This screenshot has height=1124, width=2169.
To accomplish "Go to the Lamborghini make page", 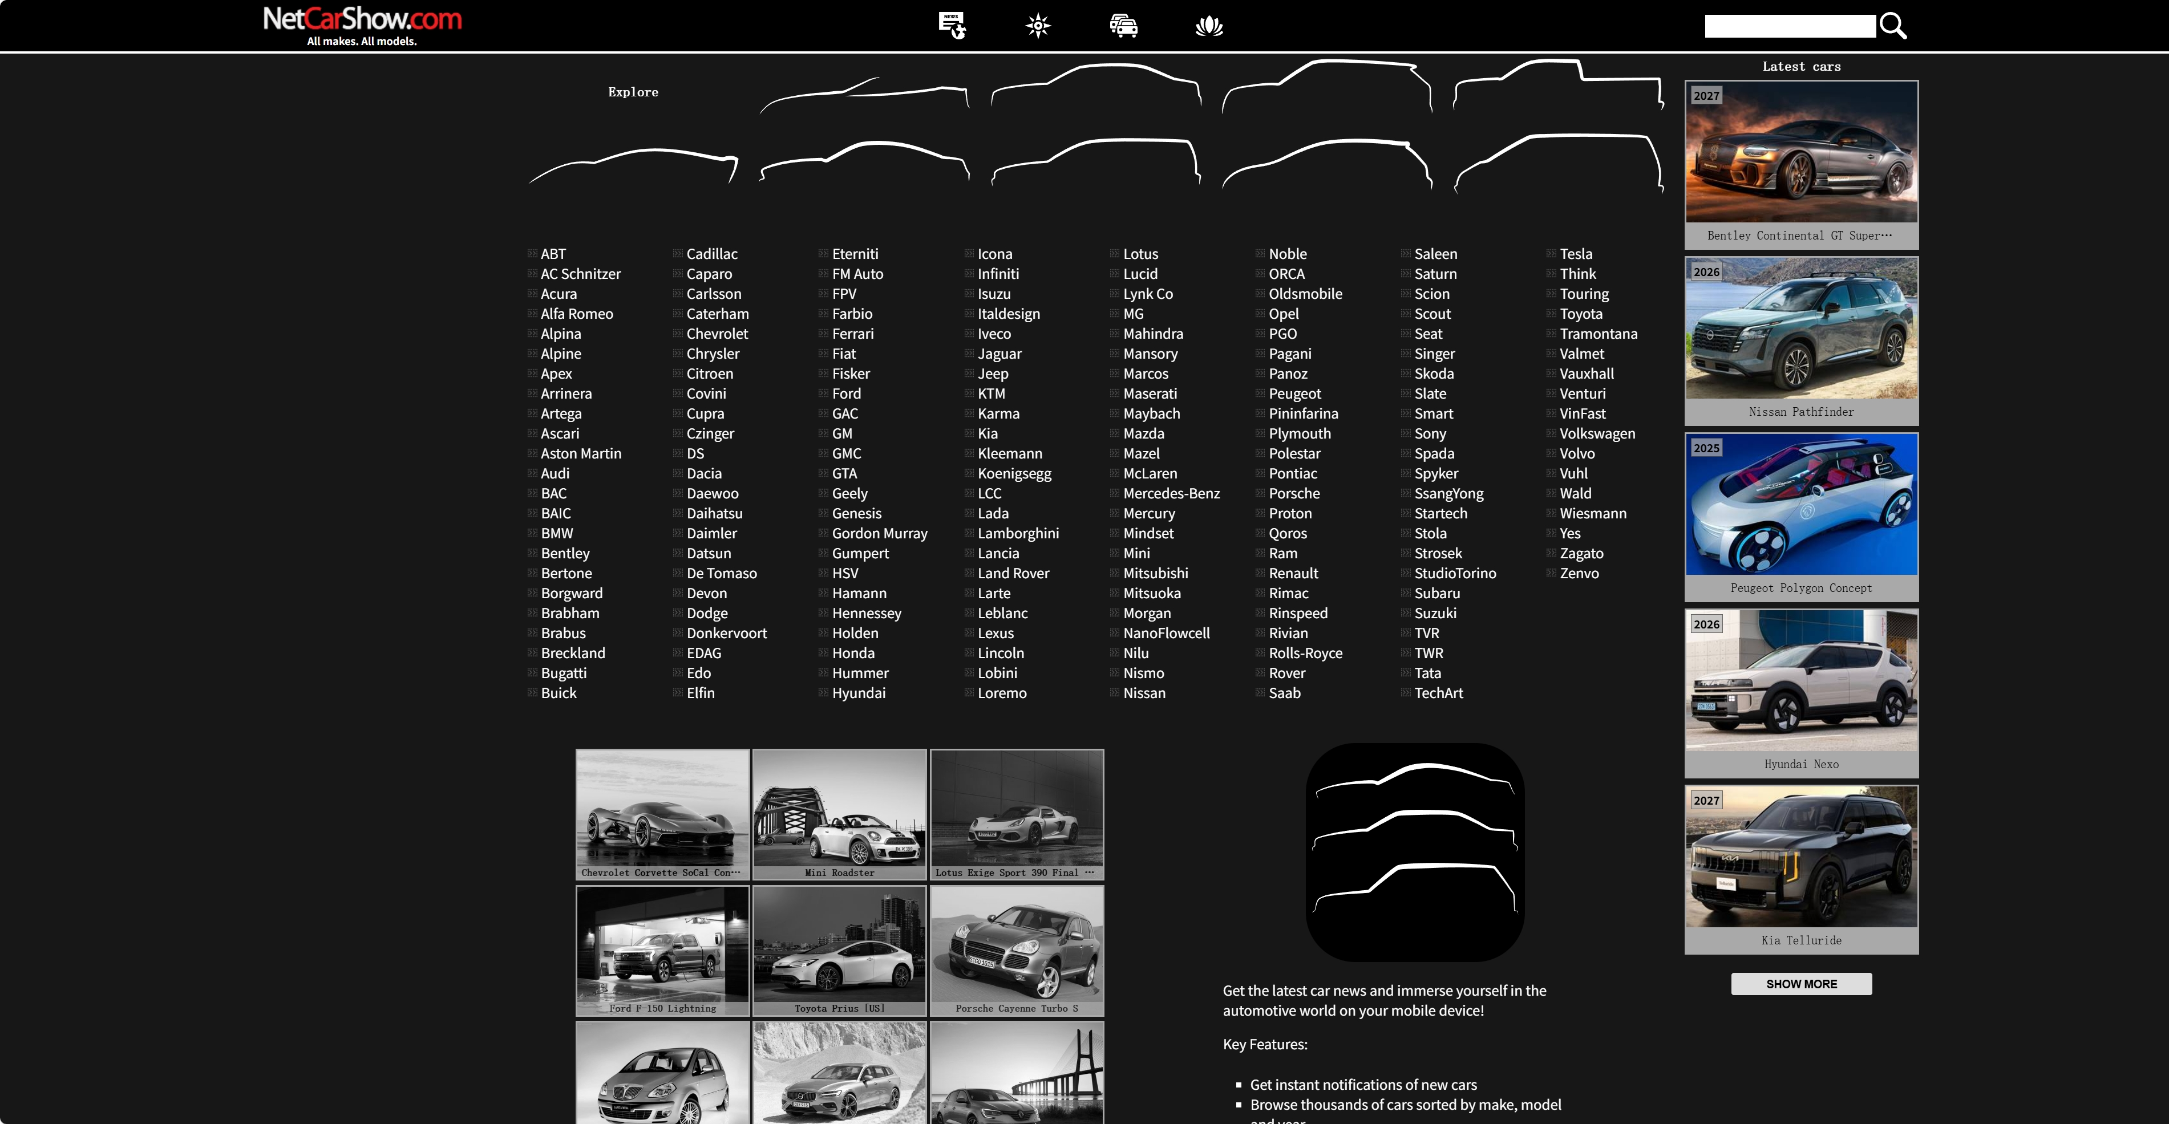I will tap(1018, 534).
